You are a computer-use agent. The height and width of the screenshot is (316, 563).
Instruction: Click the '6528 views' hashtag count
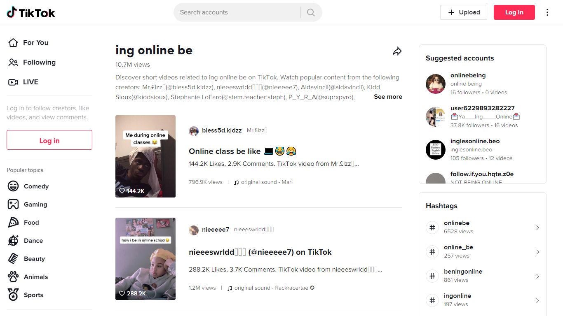pyautogui.click(x=458, y=232)
